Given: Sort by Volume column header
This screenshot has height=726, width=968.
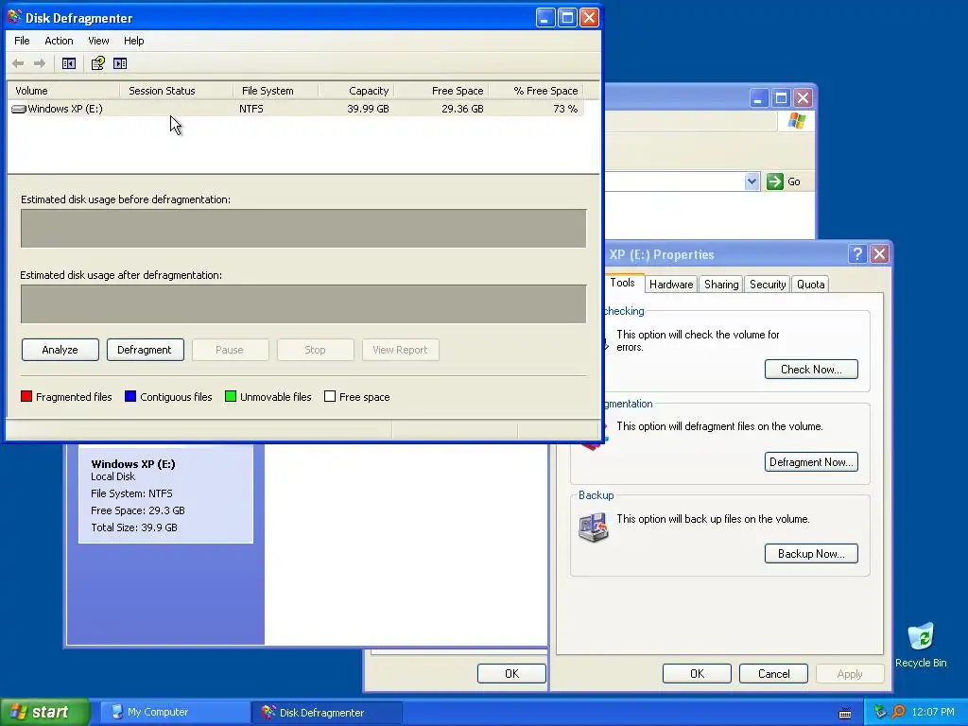Looking at the screenshot, I should point(63,91).
